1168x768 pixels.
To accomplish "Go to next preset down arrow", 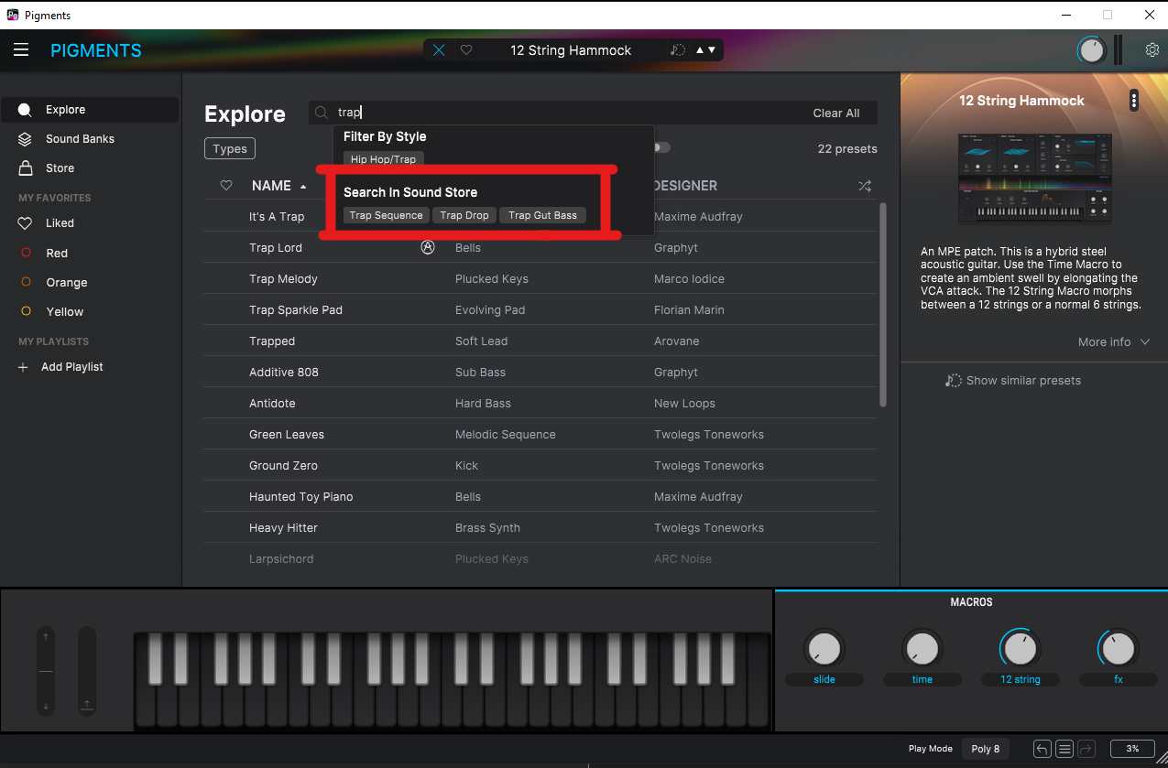I will (x=712, y=50).
